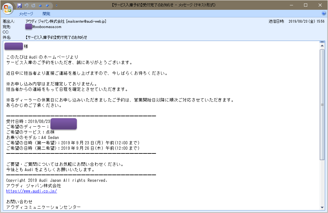Open the https://www.audi.co.jp/ link
Image resolution: width=328 pixels, height=213 pixels.
(x=32, y=191)
